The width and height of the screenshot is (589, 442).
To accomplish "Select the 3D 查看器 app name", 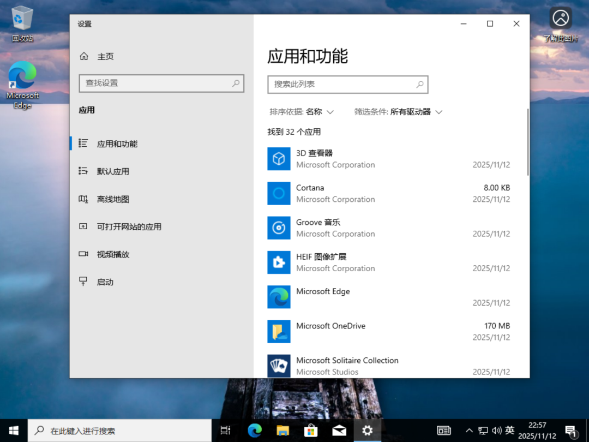I will tap(315, 153).
